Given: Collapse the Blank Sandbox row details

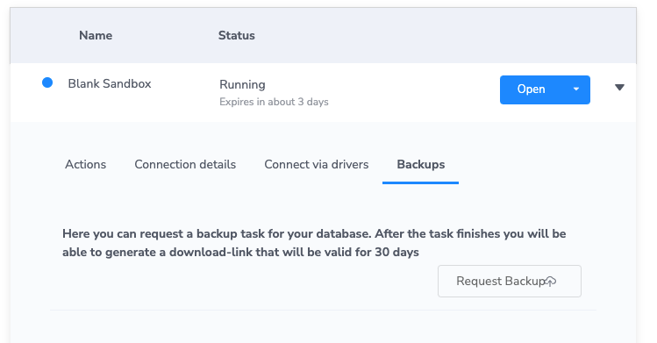Looking at the screenshot, I should click(x=619, y=88).
